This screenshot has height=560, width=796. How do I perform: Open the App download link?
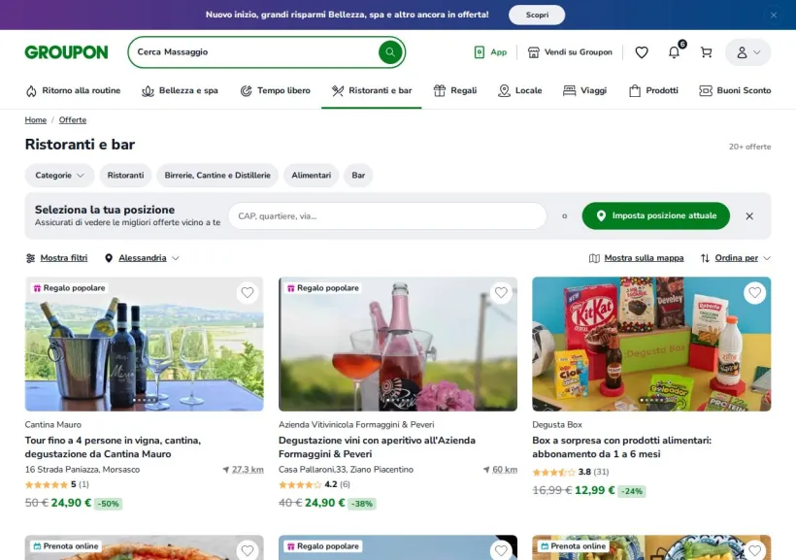point(490,52)
